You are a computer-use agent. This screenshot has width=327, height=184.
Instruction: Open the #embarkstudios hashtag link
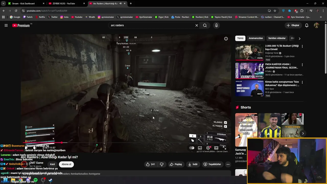click(79, 174)
